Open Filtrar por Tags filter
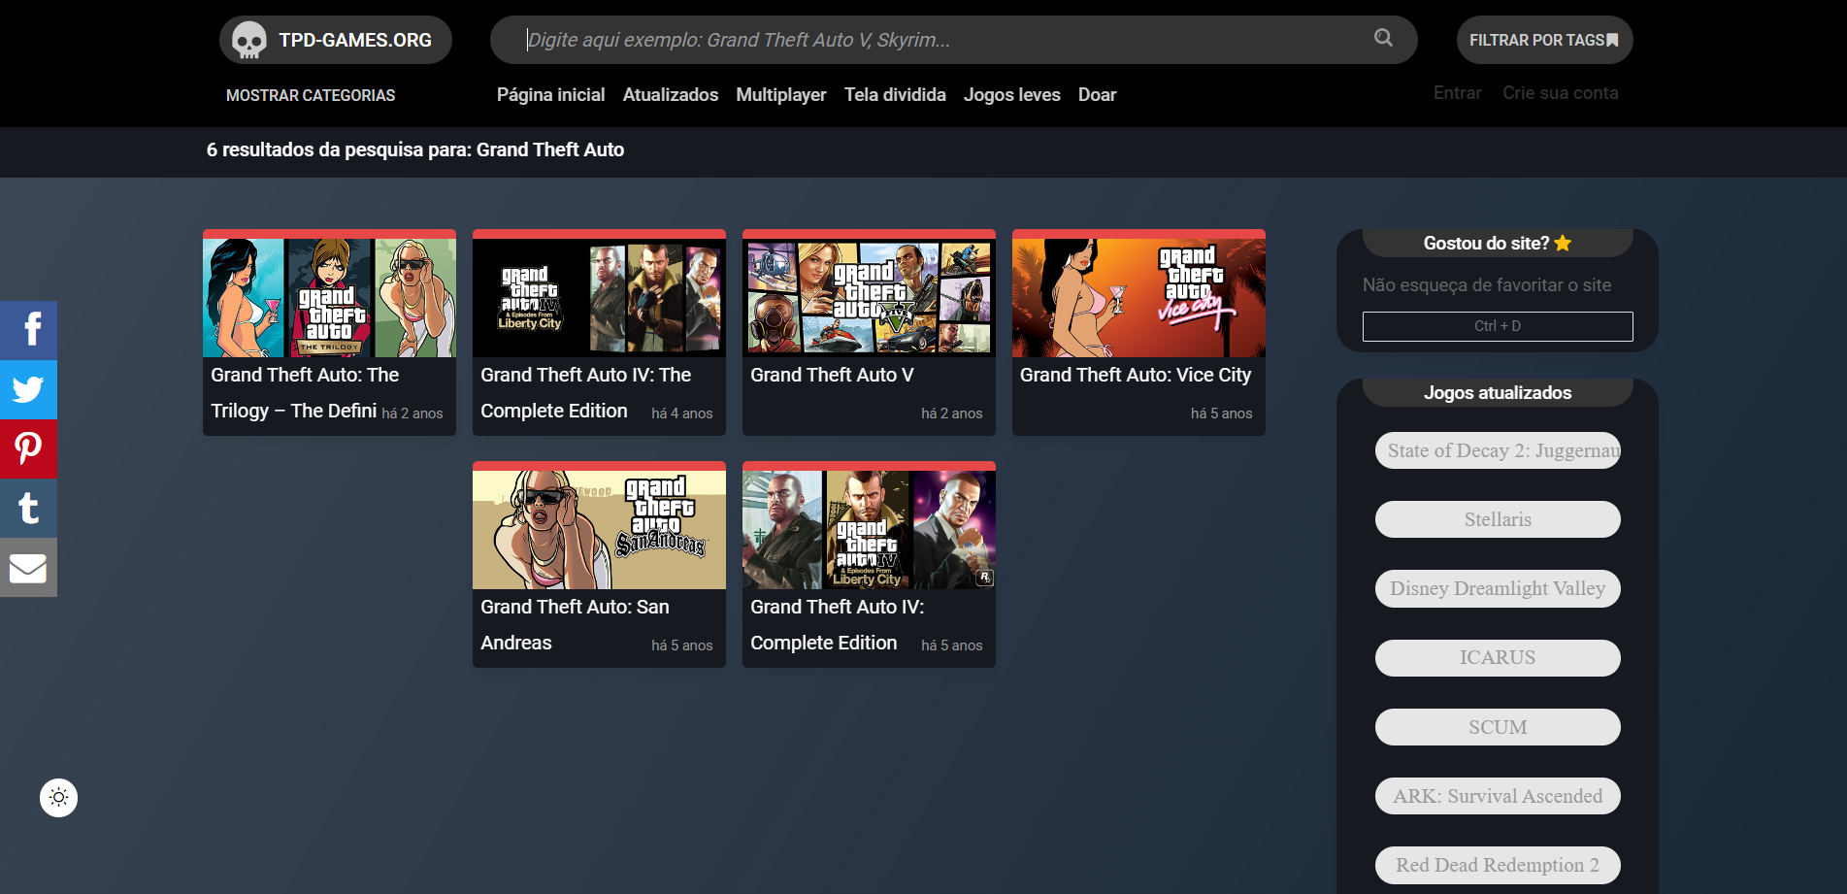 coord(1543,40)
